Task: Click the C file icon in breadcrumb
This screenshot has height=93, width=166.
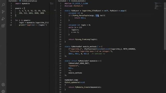Action: pos(70,1)
